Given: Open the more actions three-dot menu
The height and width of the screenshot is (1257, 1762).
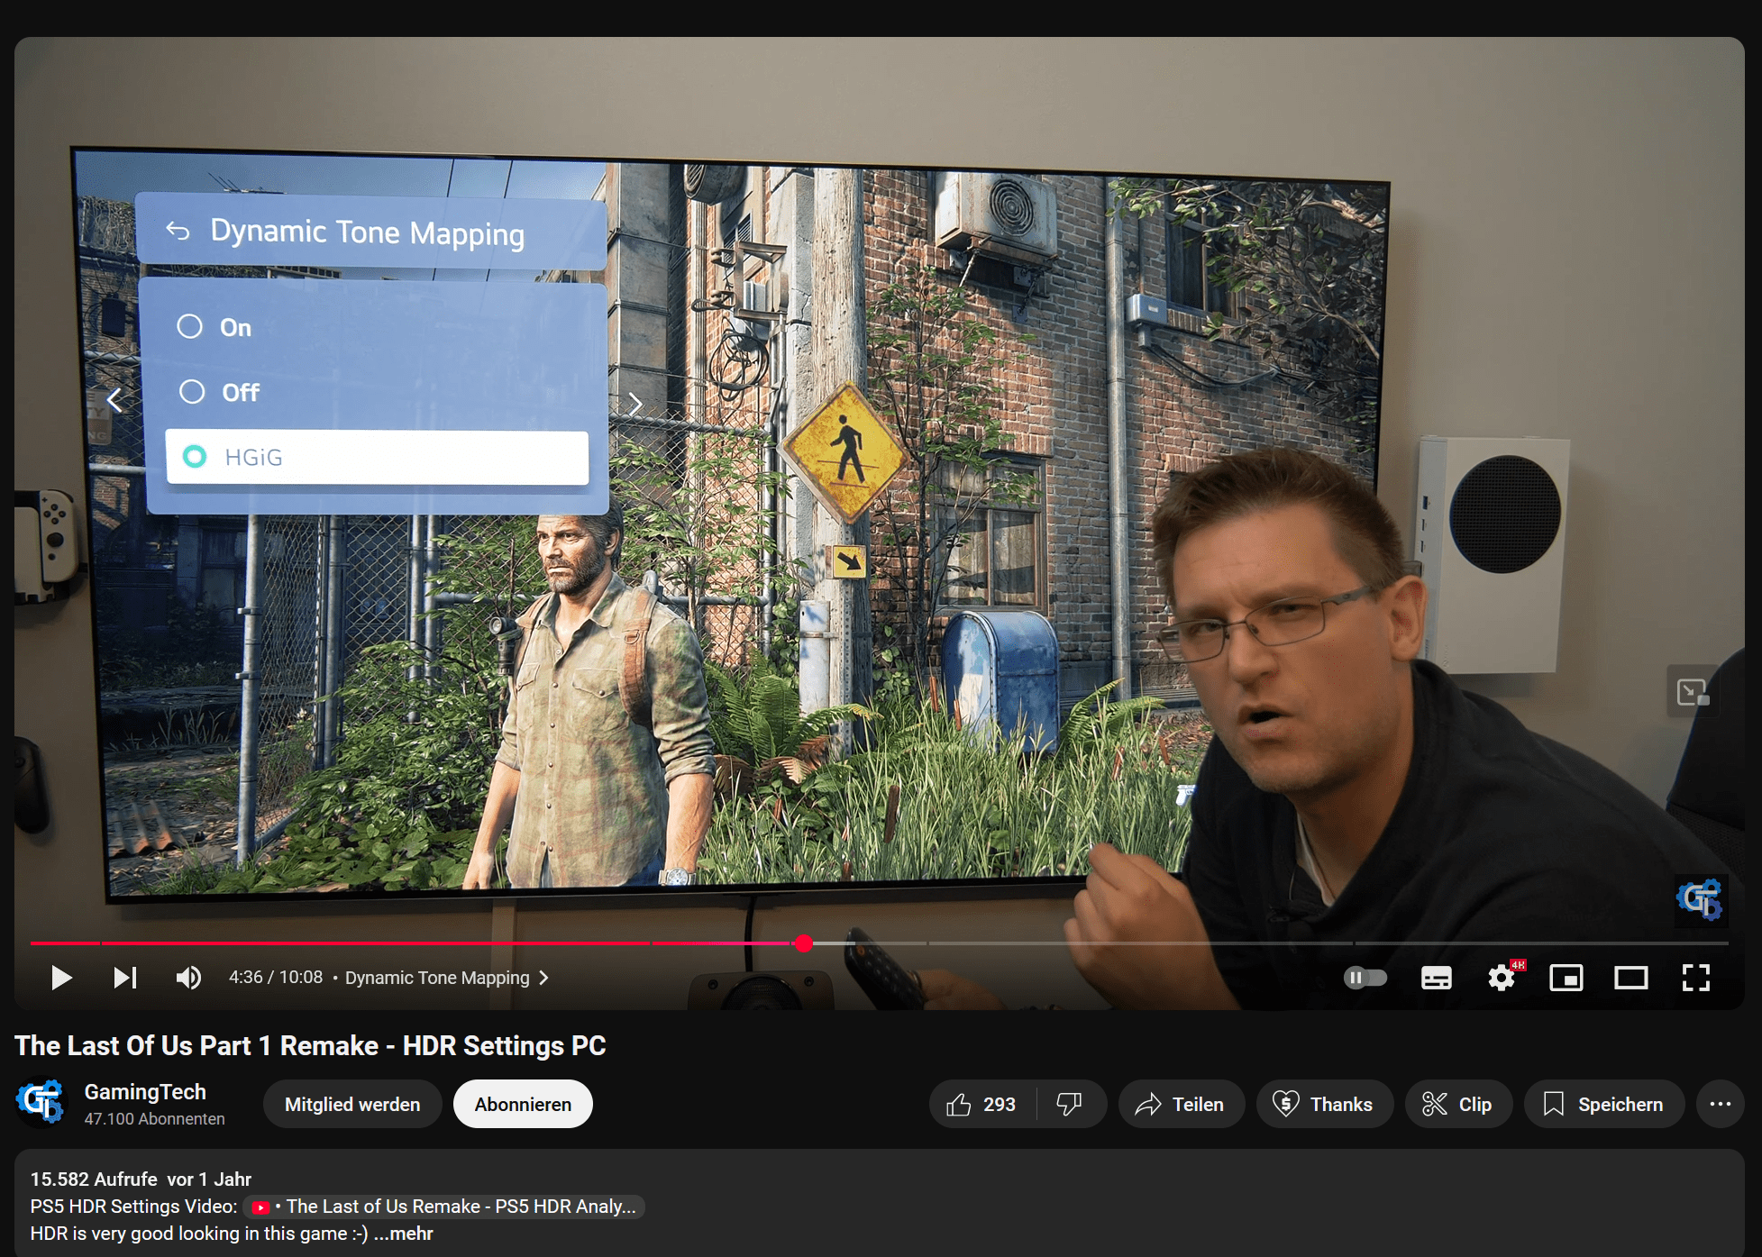Looking at the screenshot, I should [1720, 1104].
